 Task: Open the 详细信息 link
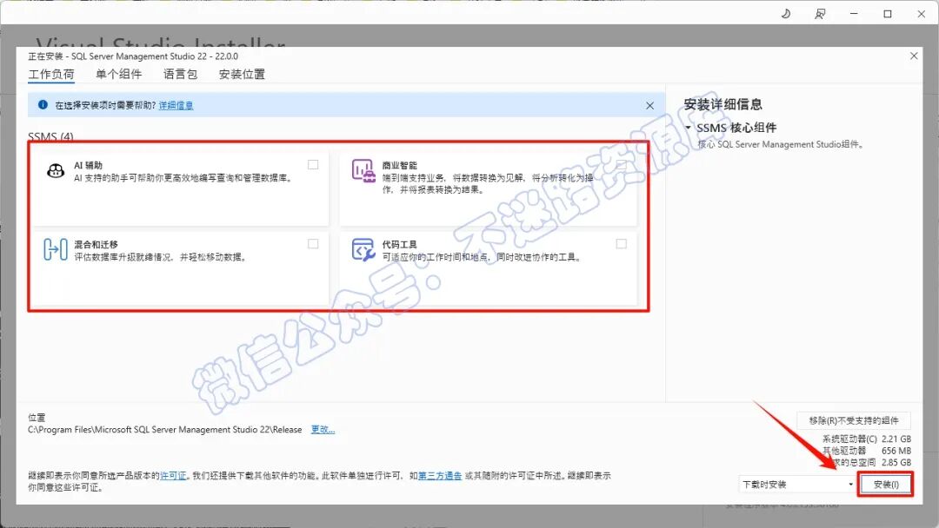pyautogui.click(x=176, y=105)
